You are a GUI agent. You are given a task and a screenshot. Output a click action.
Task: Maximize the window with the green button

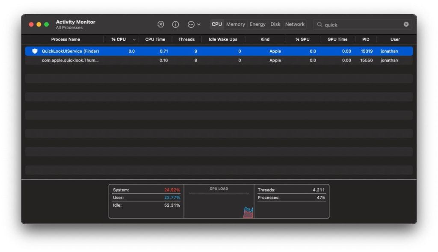click(x=47, y=24)
